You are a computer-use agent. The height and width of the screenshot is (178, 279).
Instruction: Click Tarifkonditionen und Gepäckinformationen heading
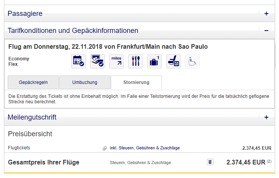click(x=73, y=31)
